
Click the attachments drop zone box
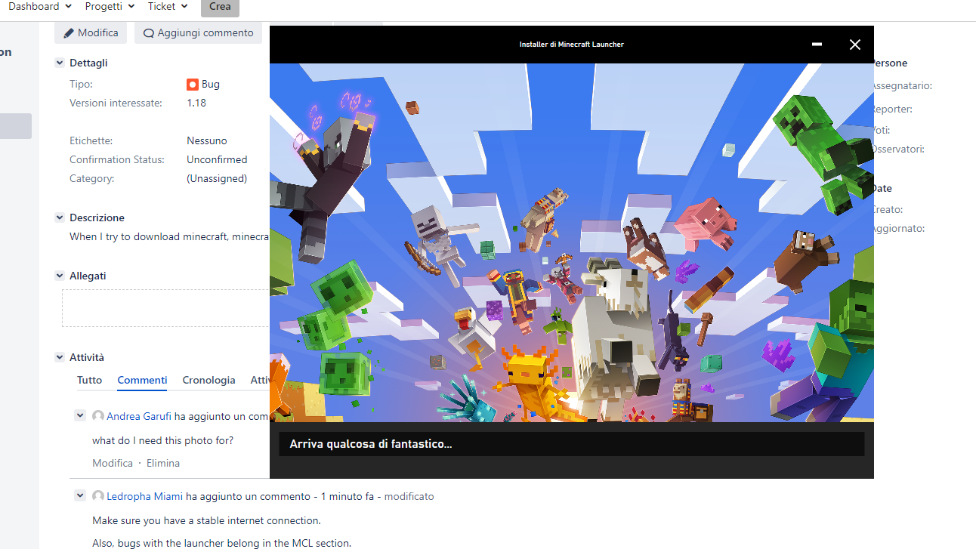166,308
